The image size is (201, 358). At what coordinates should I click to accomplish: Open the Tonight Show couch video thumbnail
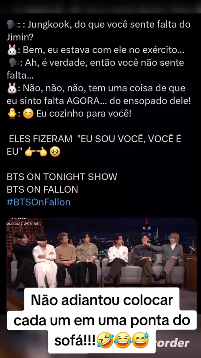(102, 254)
